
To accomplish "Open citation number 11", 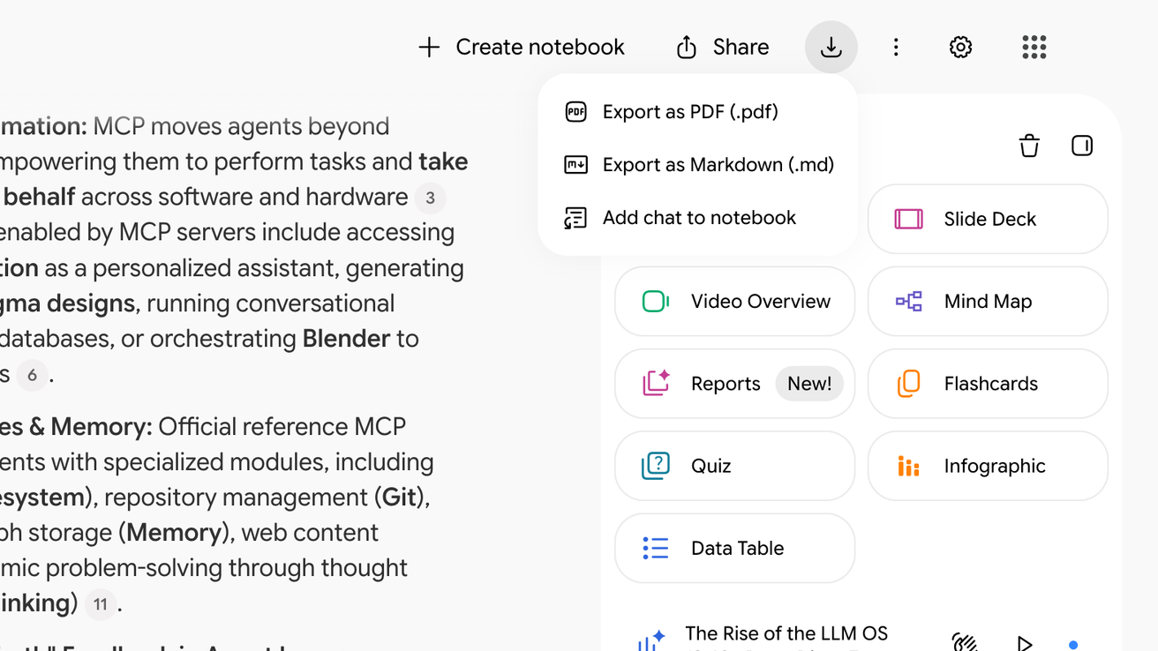I will coord(101,604).
